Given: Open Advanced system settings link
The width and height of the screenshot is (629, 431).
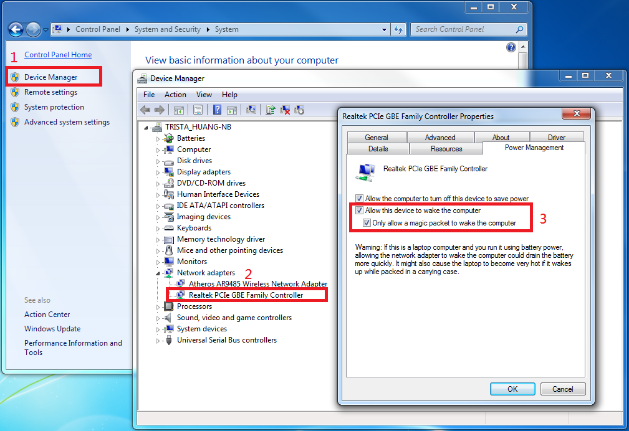Looking at the screenshot, I should pyautogui.click(x=67, y=122).
